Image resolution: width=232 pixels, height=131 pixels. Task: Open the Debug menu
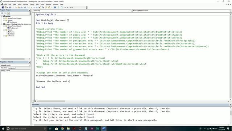click(x=32, y=4)
